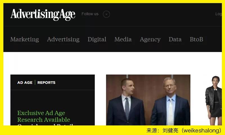The image size is (225, 135).
Task: Go to the Advertising menu item
Action: click(x=63, y=39)
